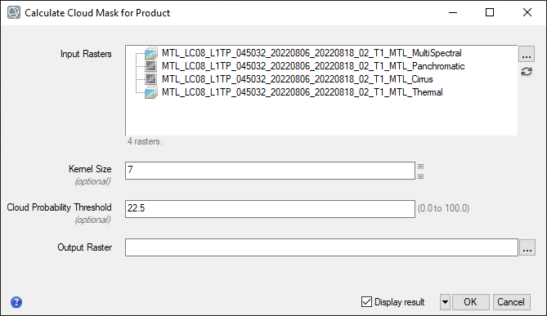Click the Thermal raster icon

[151, 92]
